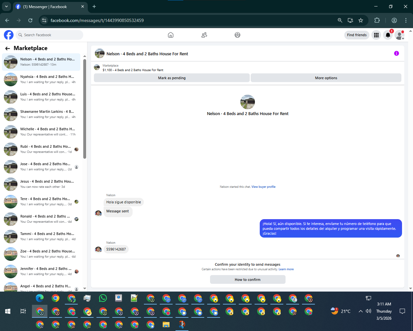Click Mark as pending
Screen dimensions: 413x331
[172, 78]
